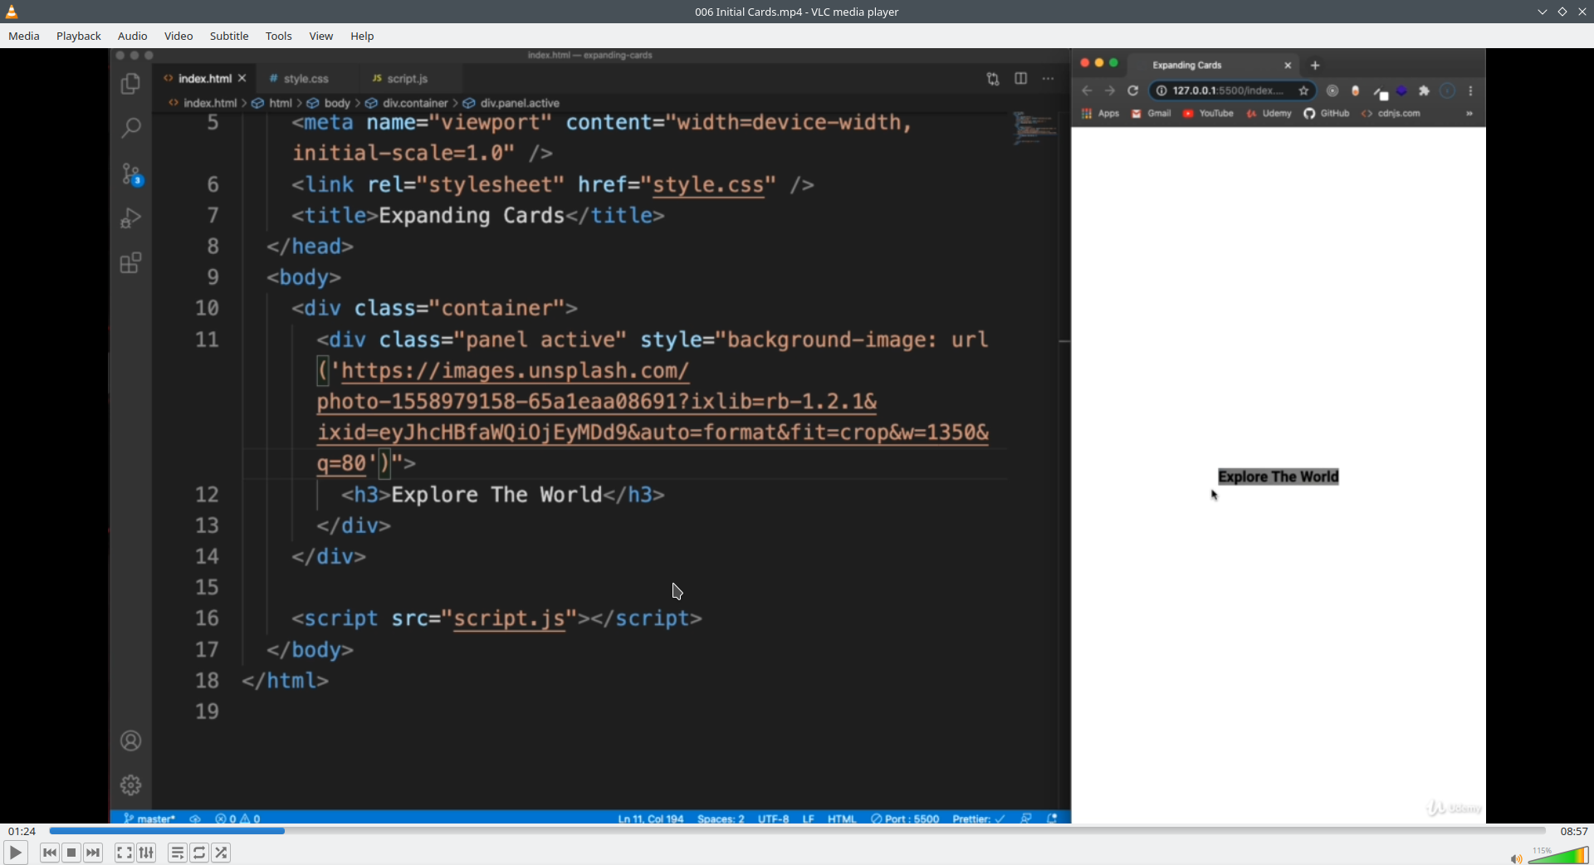Viewport: 1594px width, 865px height.
Task: Toggle loop playback mode
Action: tap(199, 853)
